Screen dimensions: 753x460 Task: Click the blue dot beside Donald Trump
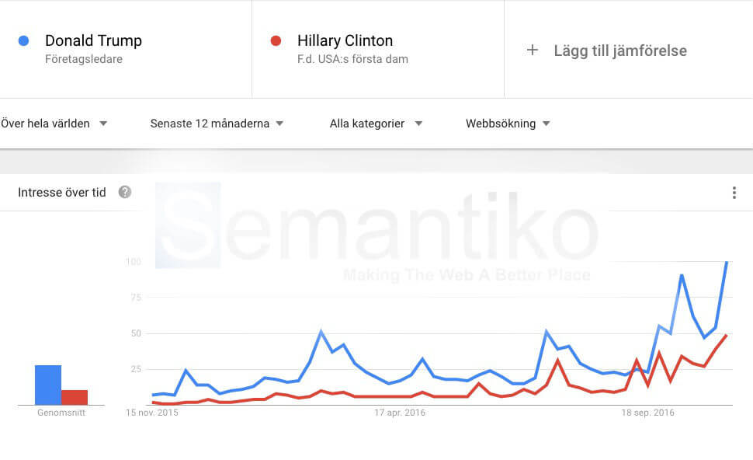point(24,40)
